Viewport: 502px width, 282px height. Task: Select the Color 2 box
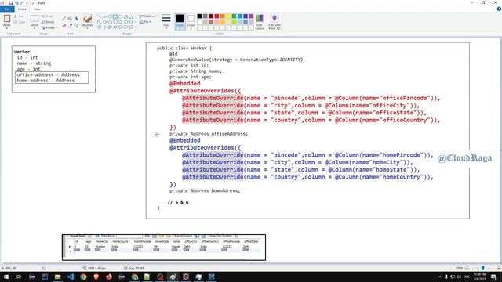pyautogui.click(x=191, y=22)
